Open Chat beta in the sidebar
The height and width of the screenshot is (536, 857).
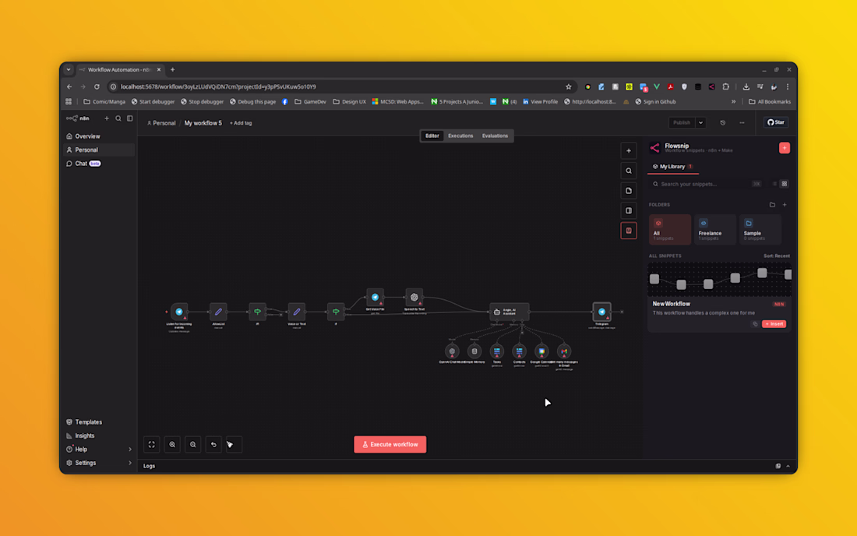98,164
